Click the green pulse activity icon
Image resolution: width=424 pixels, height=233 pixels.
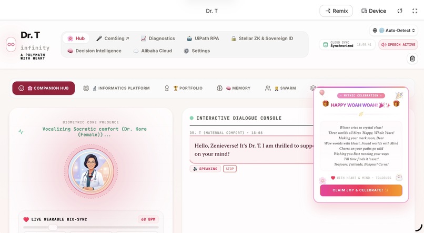click(21, 132)
